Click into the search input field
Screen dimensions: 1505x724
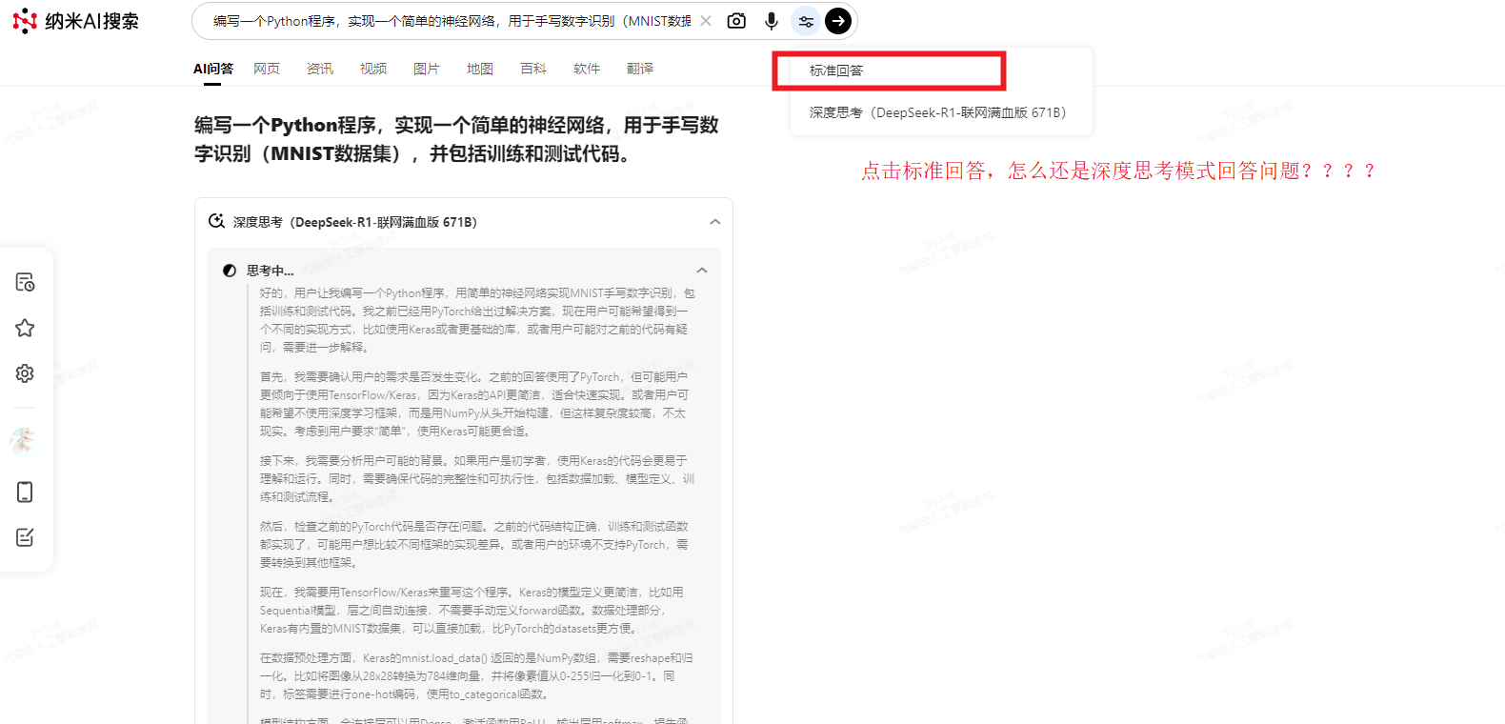point(451,21)
